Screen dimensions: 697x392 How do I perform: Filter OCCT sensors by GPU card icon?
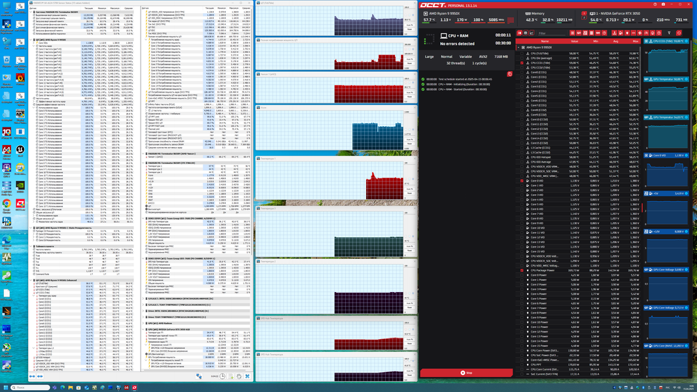[x=579, y=33]
